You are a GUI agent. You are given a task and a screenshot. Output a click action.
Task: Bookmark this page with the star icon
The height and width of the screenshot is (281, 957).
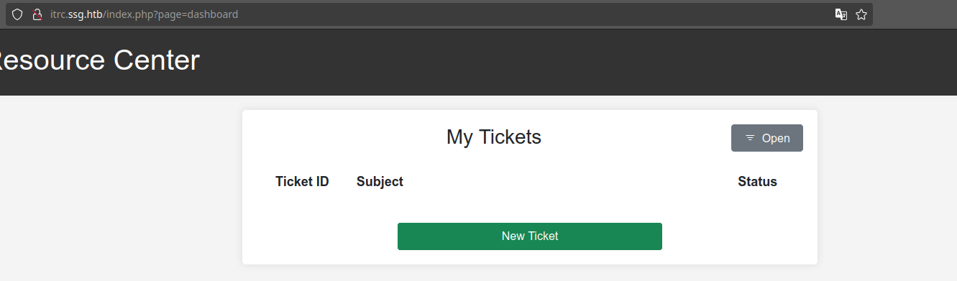(x=861, y=14)
